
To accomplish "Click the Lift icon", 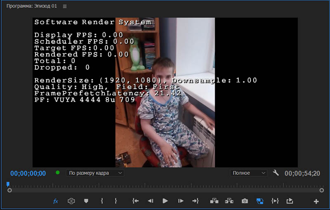I will coord(214,201).
